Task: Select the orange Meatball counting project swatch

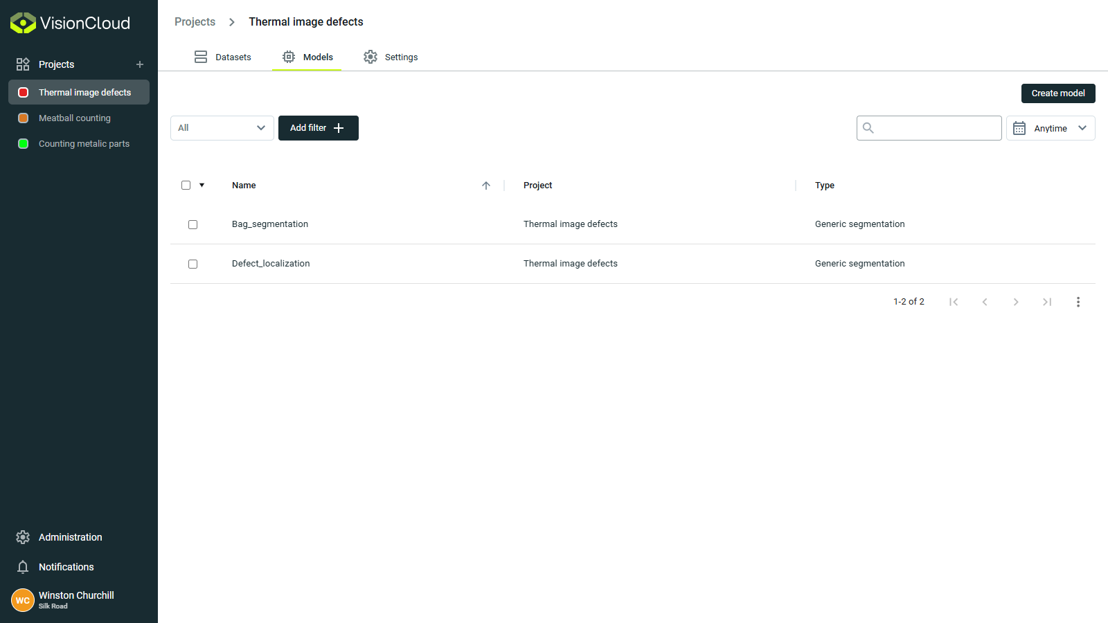Action: (x=23, y=118)
